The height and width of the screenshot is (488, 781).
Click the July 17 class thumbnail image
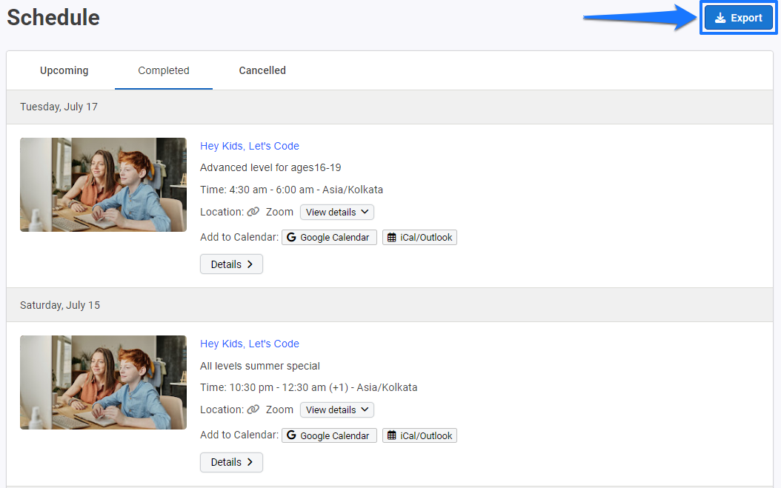tap(103, 184)
